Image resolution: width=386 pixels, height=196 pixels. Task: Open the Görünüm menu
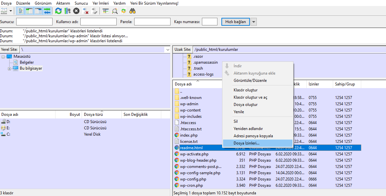(43, 3)
